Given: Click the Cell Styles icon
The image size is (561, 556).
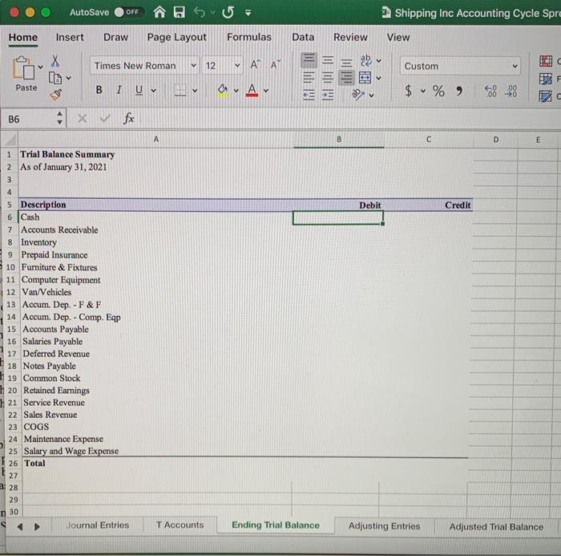Looking at the screenshot, I should coord(546,96).
